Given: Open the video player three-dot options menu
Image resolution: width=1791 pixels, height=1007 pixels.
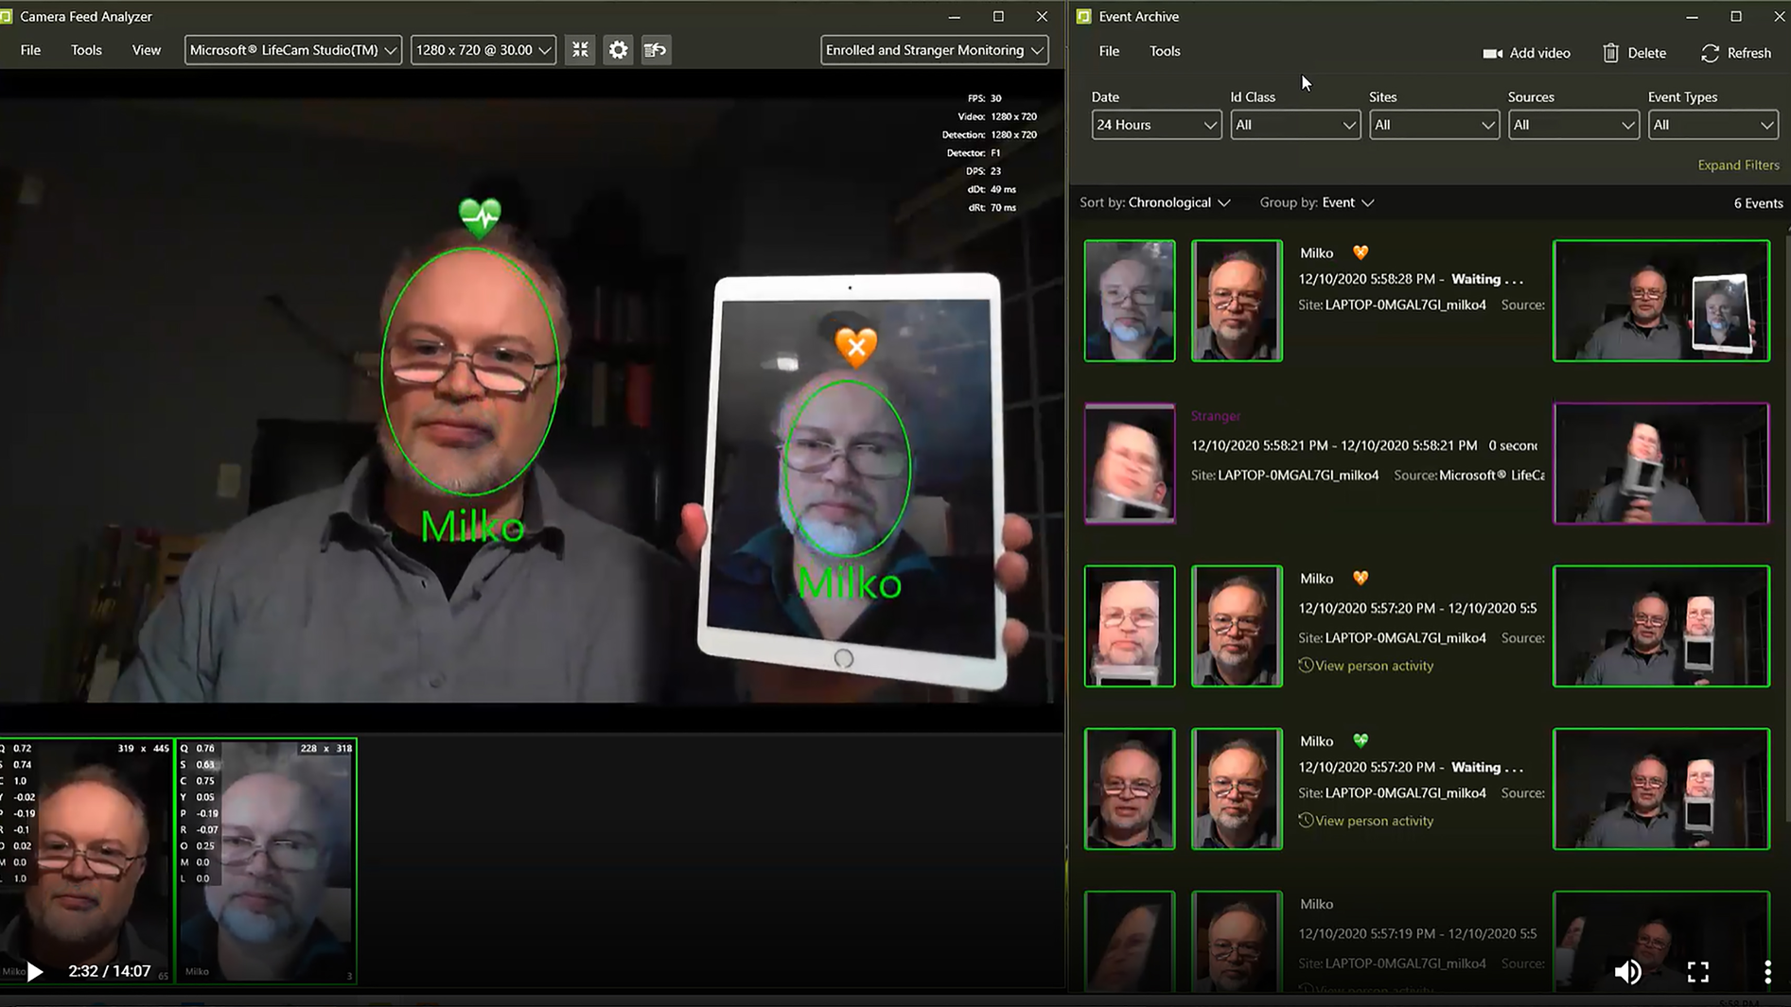Looking at the screenshot, I should (1767, 971).
